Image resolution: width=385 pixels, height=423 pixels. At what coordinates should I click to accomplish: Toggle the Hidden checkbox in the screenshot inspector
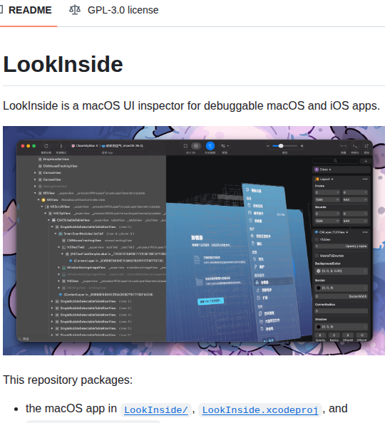tap(317, 239)
